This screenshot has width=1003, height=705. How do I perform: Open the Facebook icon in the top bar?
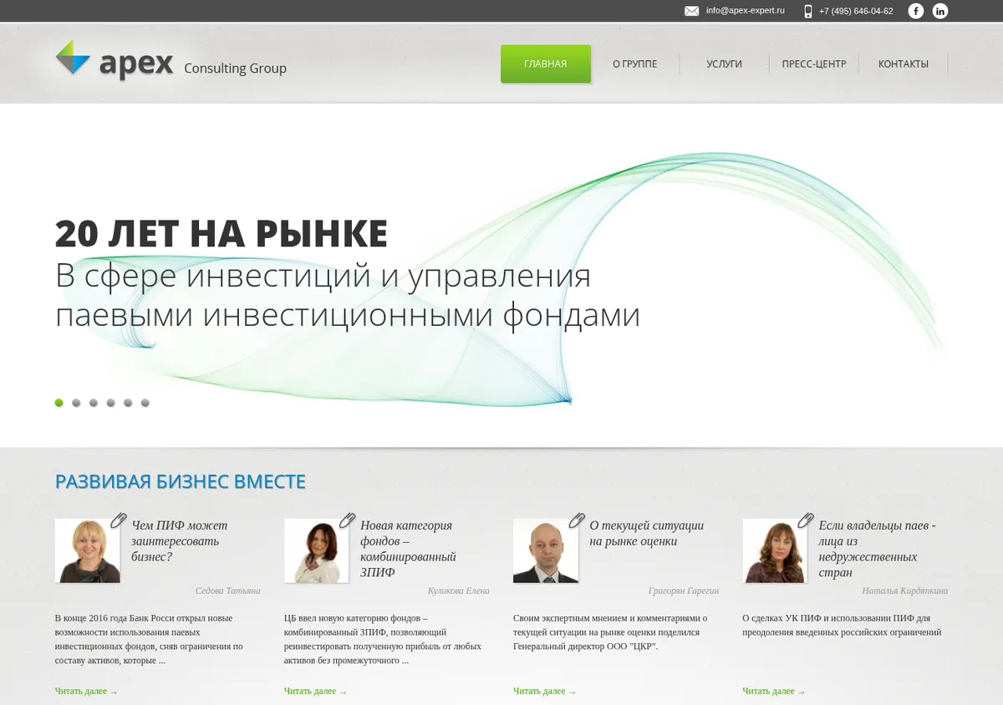click(916, 11)
